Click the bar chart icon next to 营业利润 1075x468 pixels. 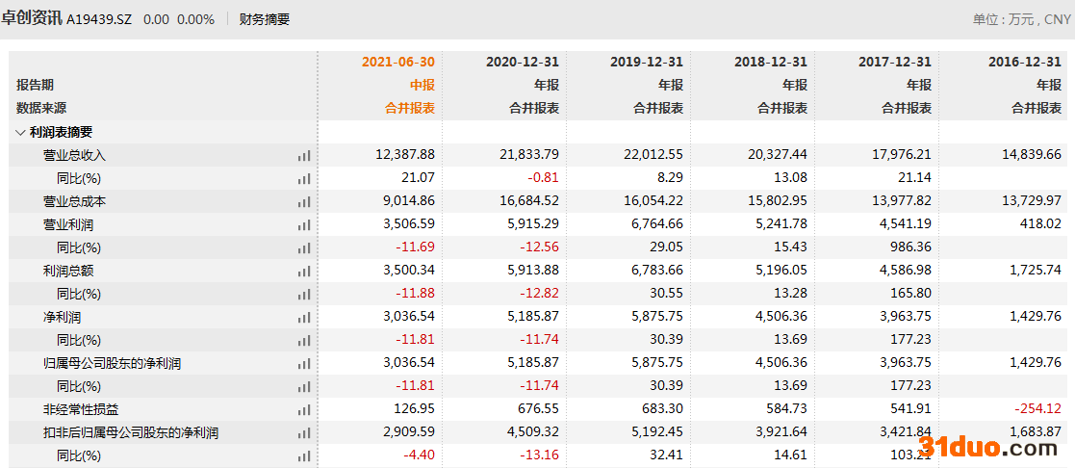(304, 224)
